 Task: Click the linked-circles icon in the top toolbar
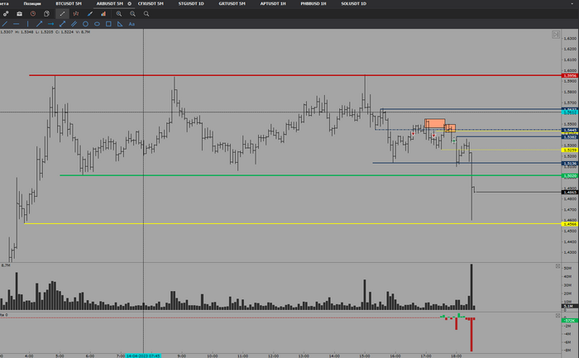6,14
